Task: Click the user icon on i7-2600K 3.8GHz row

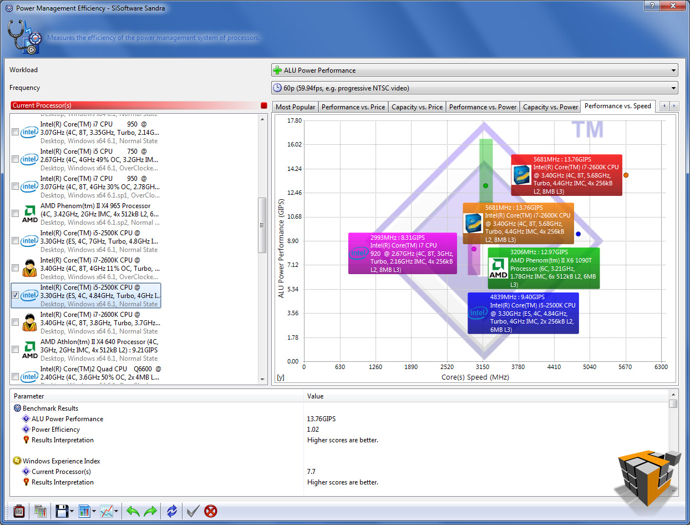Action: coord(29,322)
